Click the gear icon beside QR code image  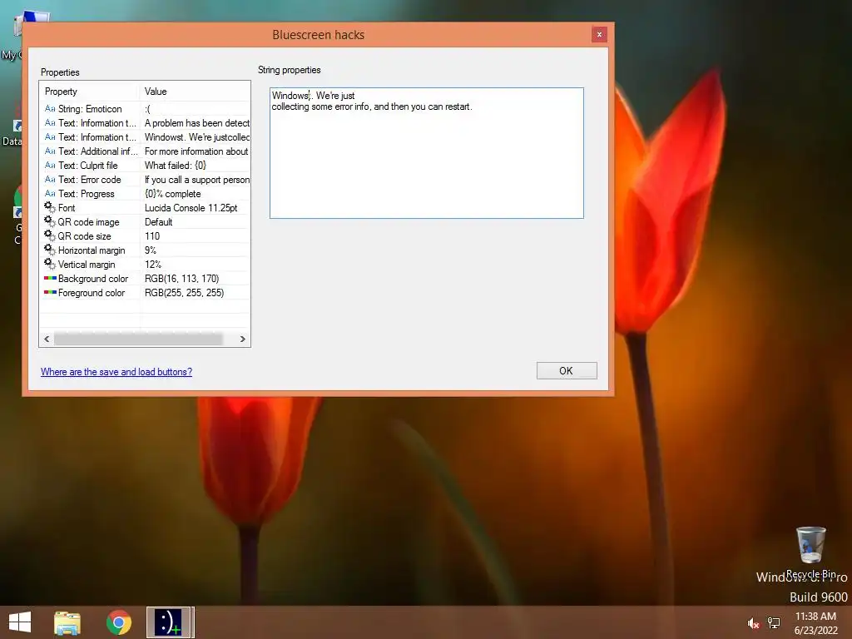[x=50, y=221]
